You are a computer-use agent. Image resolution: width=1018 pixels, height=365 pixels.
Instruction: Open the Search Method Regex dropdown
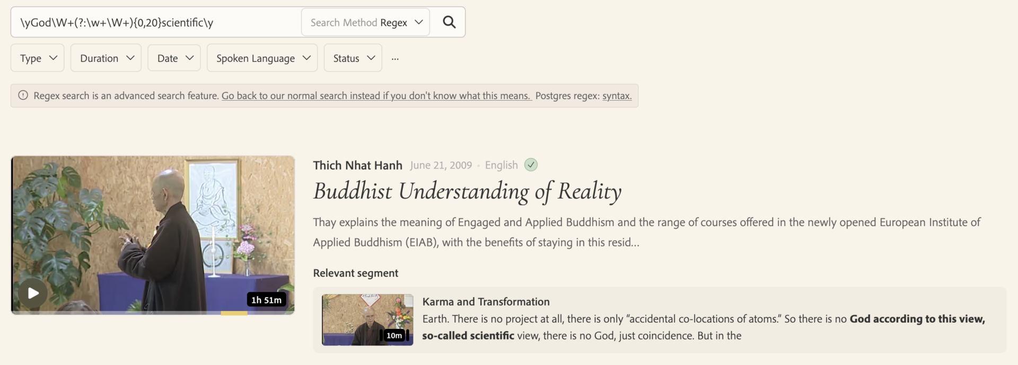click(365, 22)
